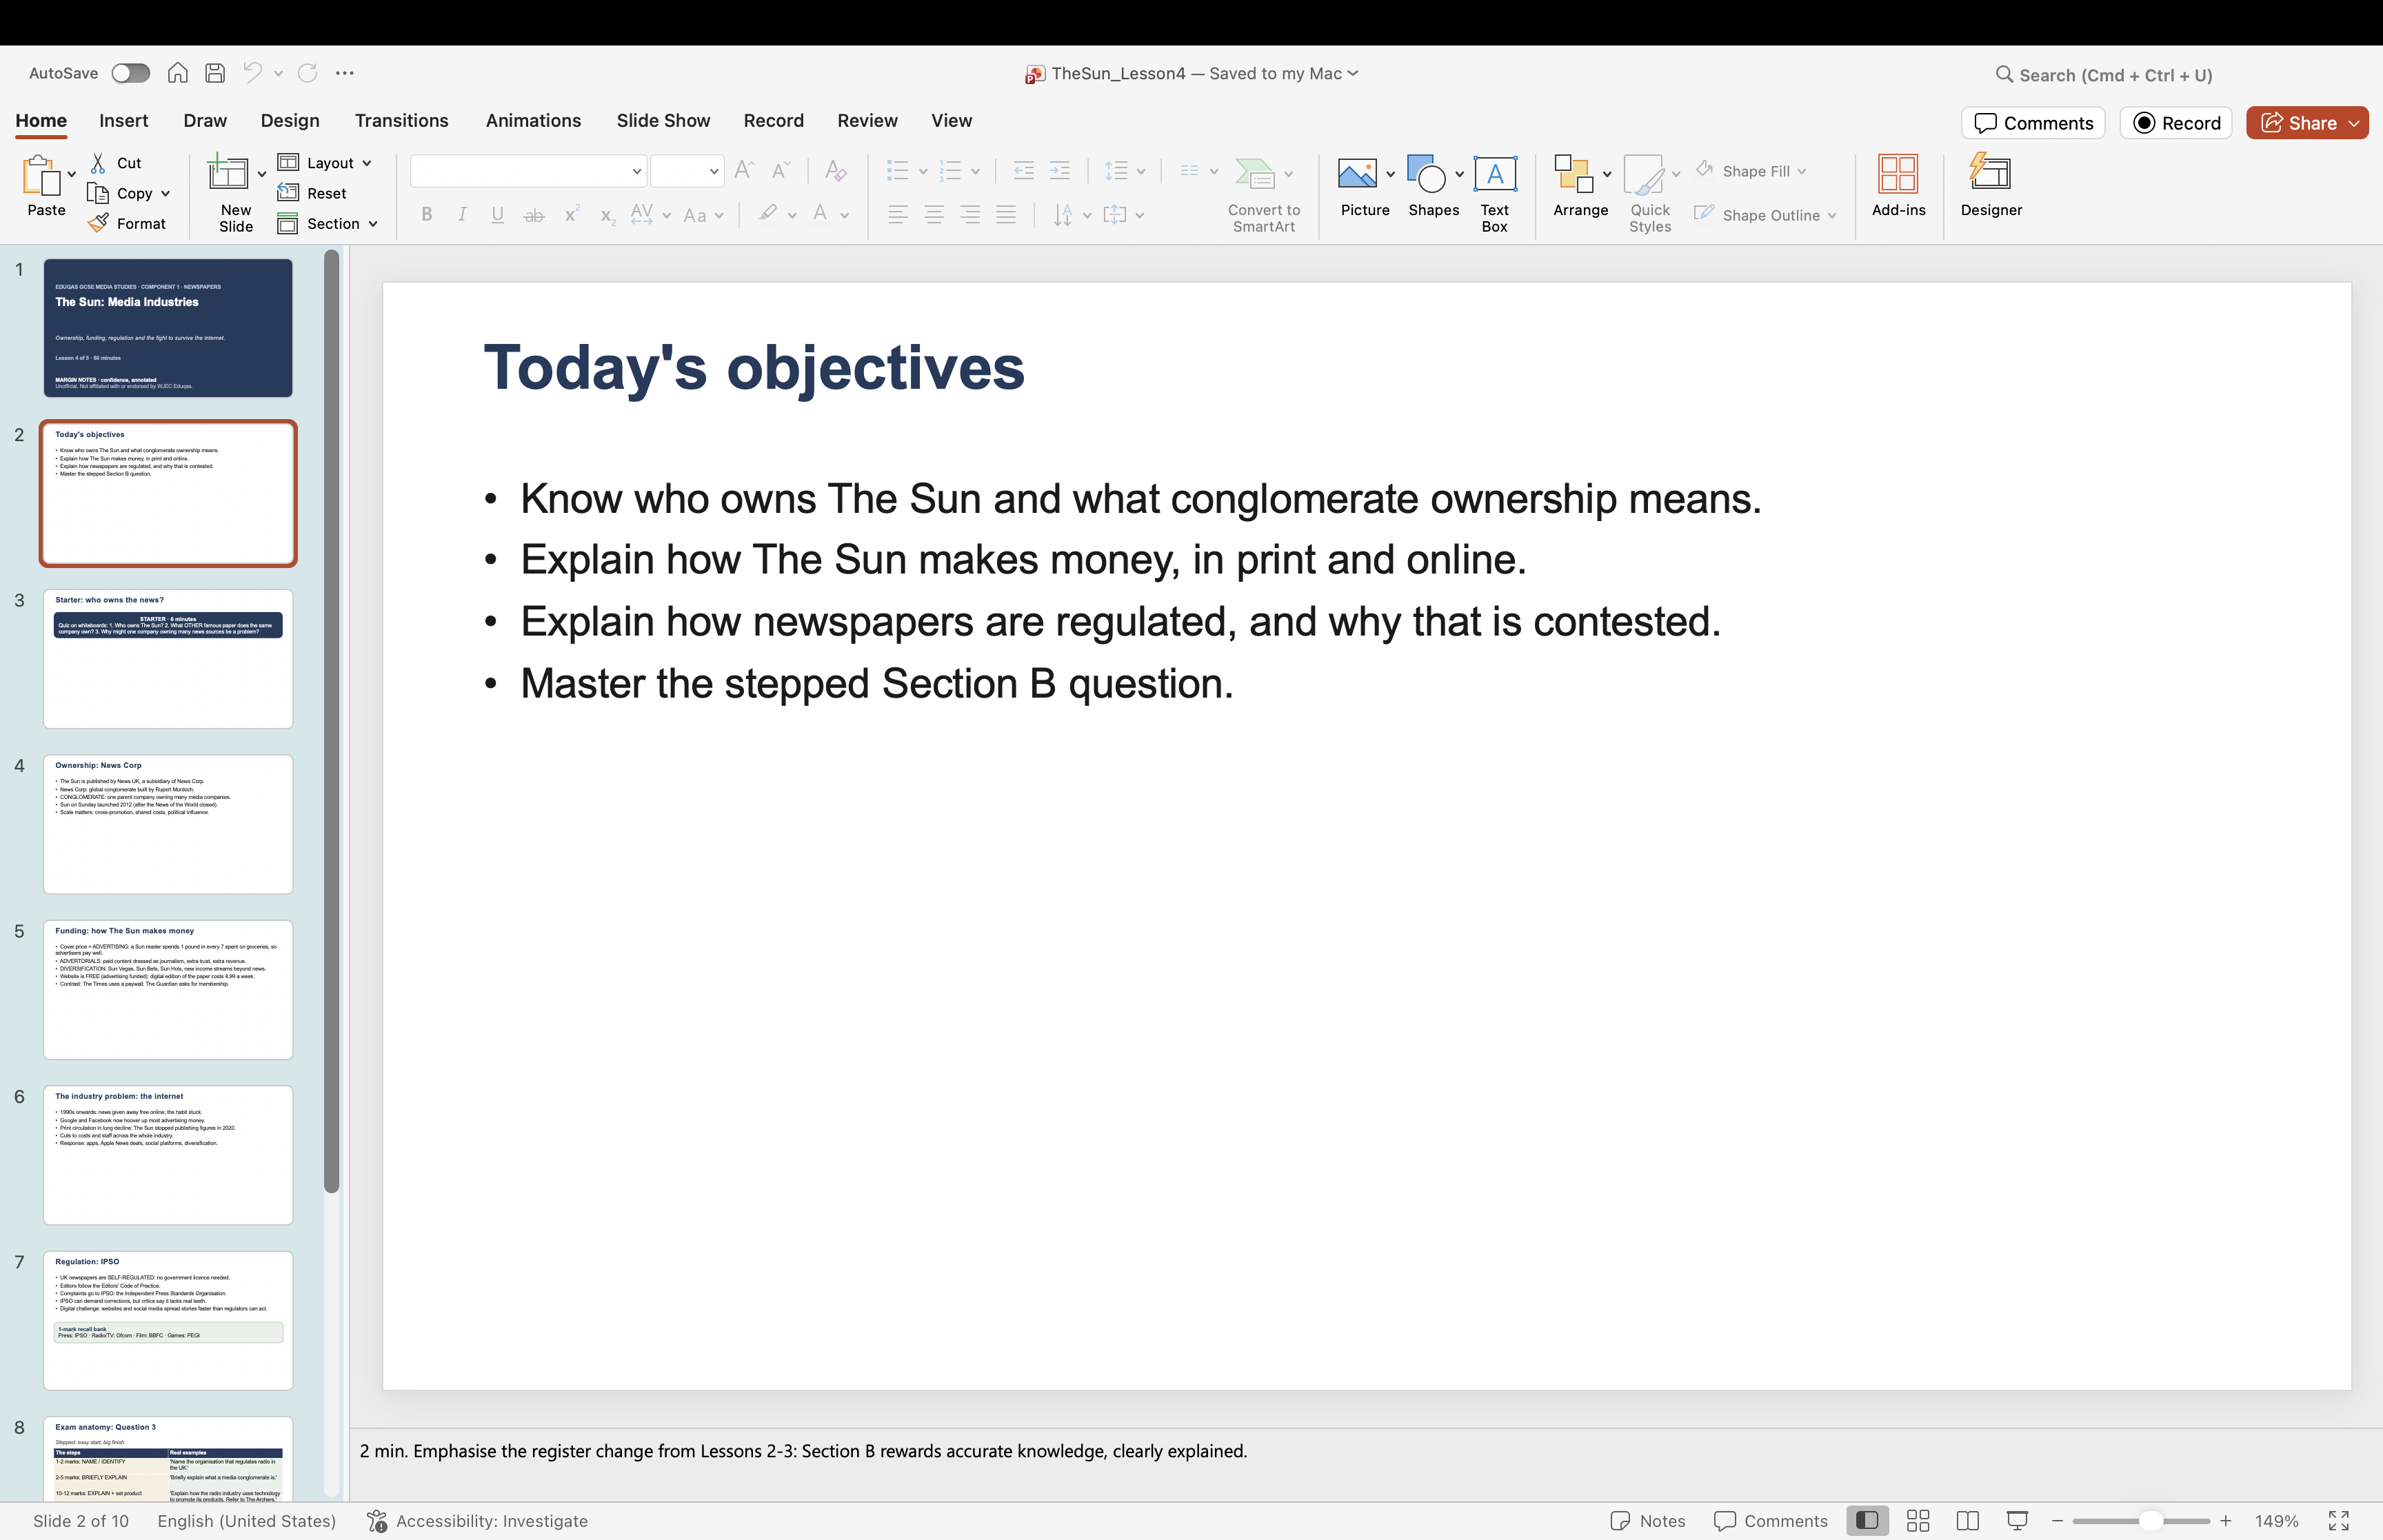This screenshot has height=1540, width=2383.
Task: Decrease the list indent level
Action: (x=1023, y=171)
